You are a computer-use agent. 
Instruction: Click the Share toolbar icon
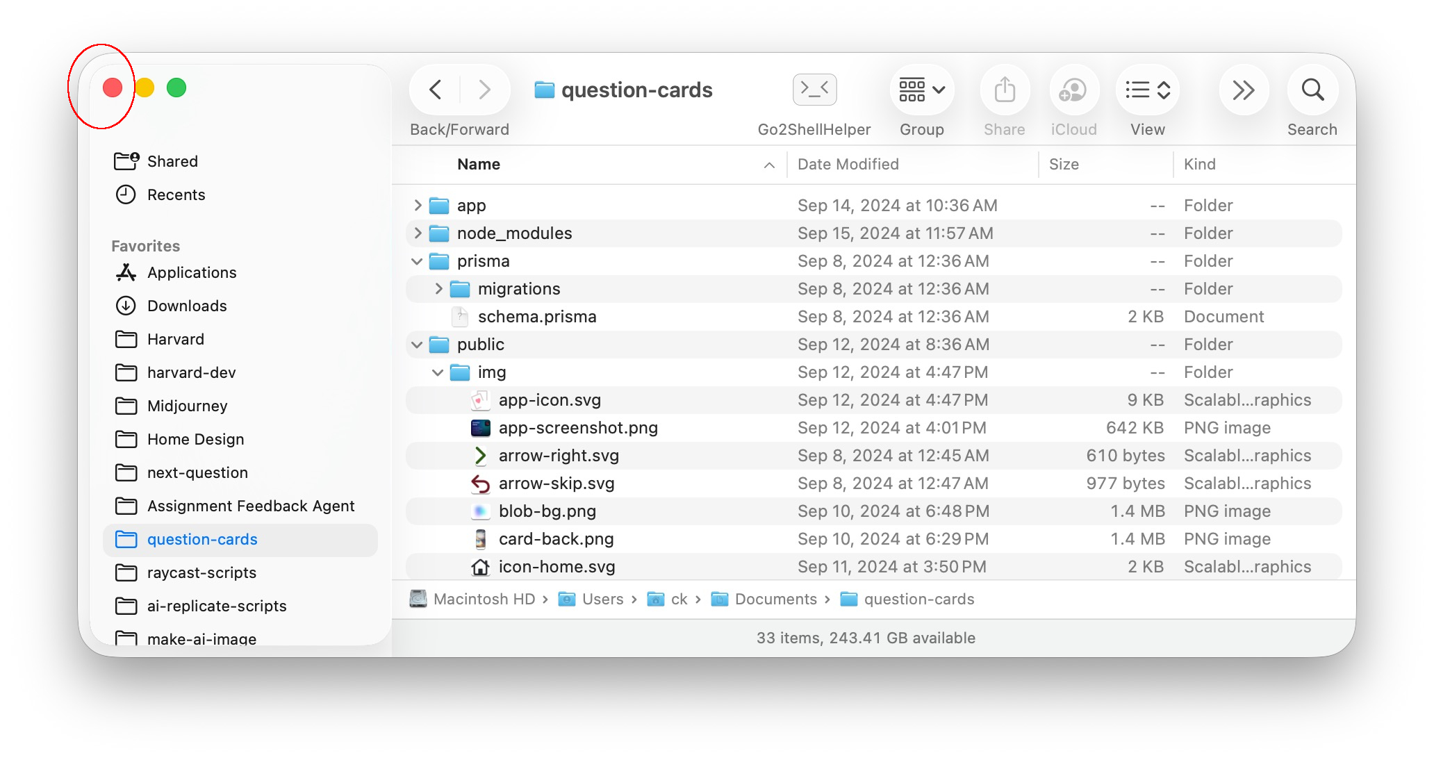tap(1005, 90)
